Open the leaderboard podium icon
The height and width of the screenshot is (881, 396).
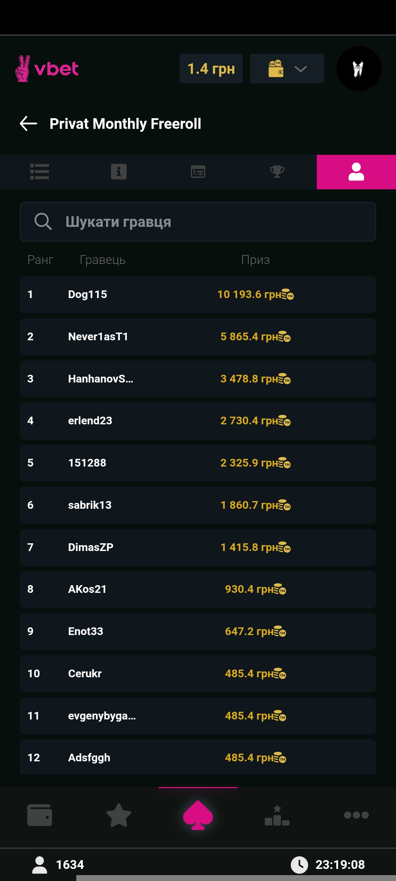[x=277, y=815]
